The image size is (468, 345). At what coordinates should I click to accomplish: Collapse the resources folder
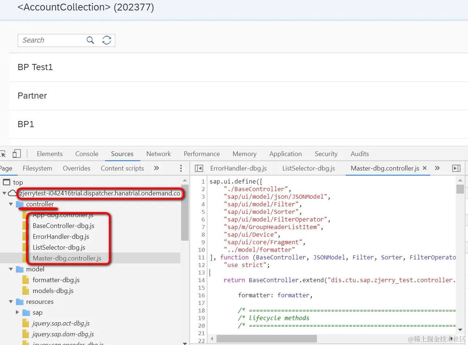click(11, 302)
